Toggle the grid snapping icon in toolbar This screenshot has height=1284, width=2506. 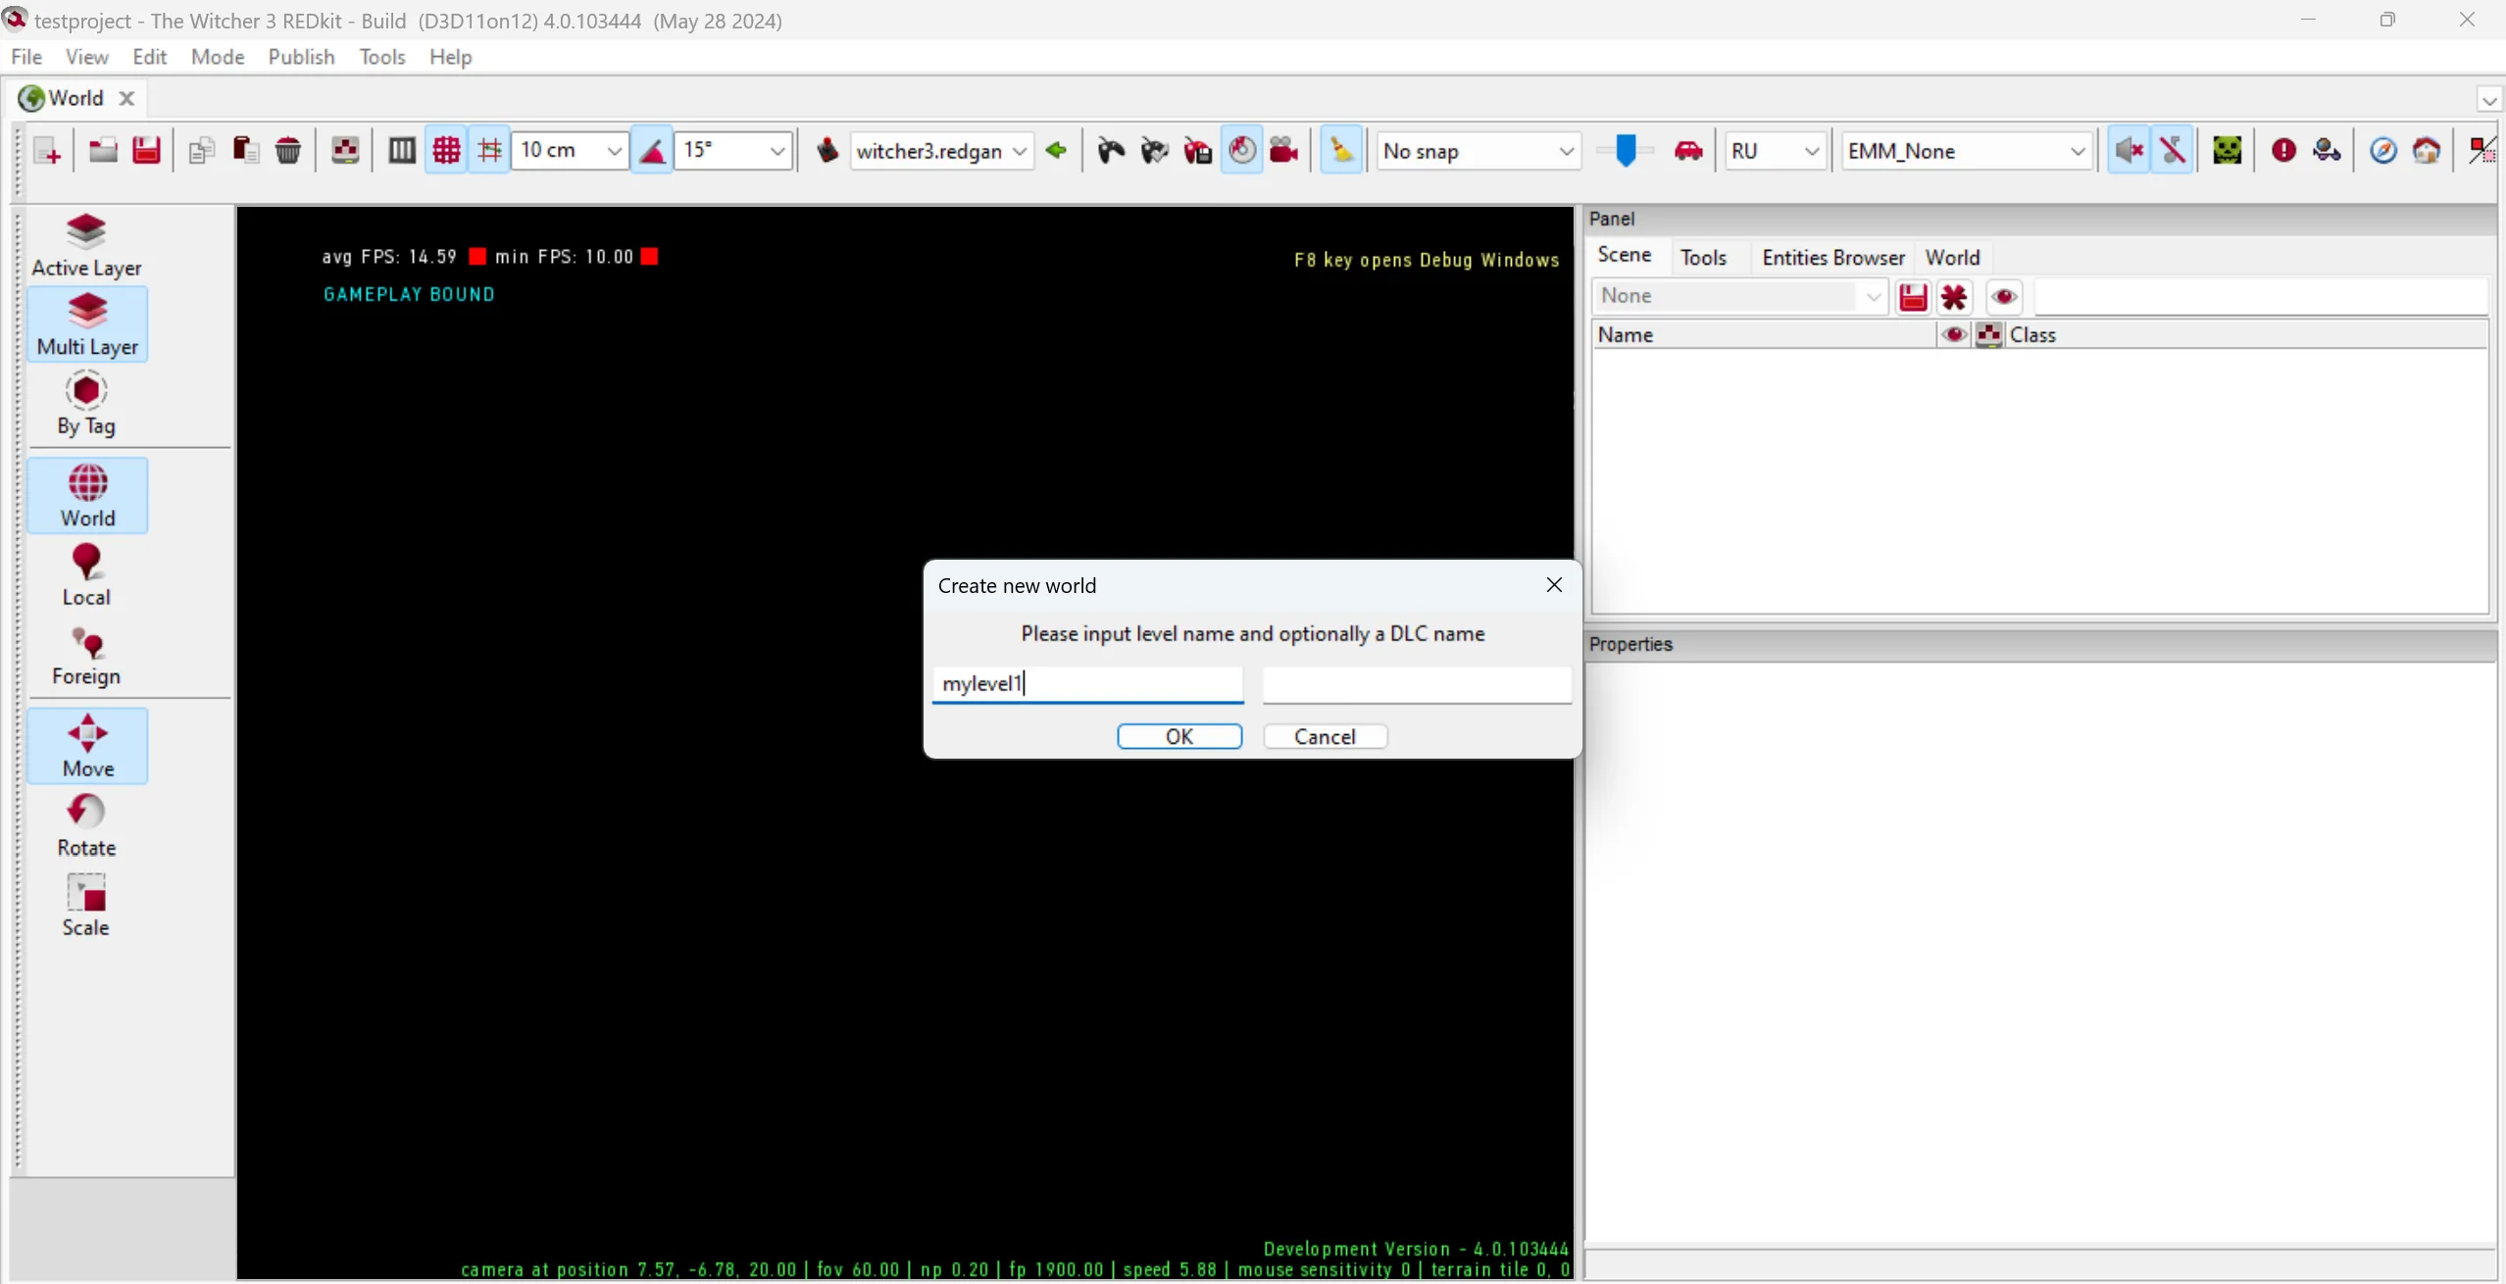pos(446,150)
